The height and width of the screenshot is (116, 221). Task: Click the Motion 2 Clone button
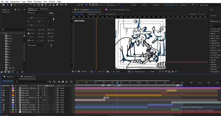(31, 33)
